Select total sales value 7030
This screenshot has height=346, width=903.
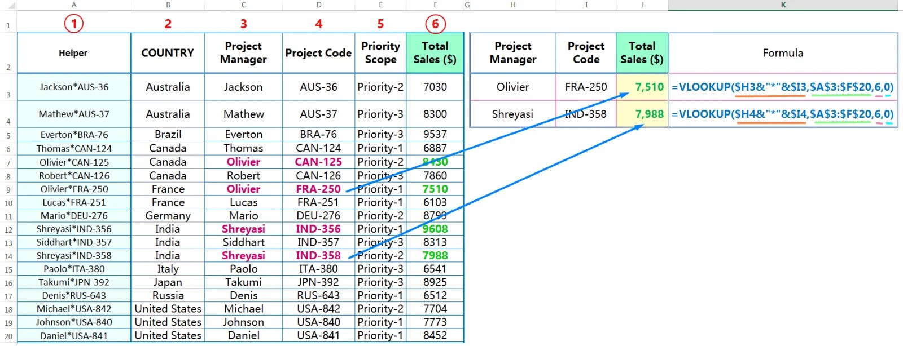pos(435,87)
